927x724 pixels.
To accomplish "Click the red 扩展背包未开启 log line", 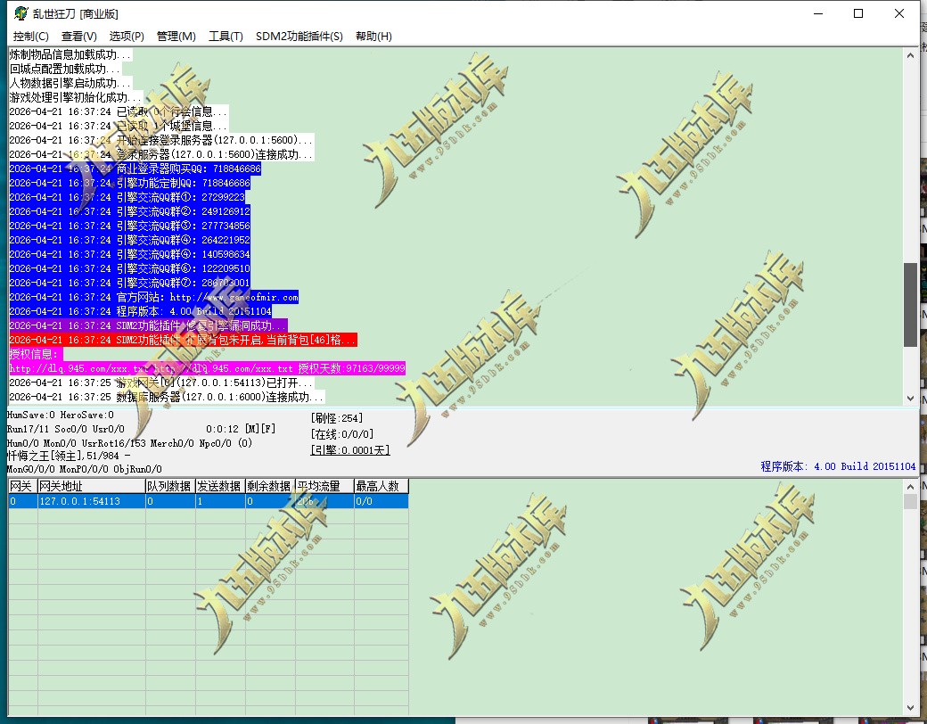I will pos(184,340).
